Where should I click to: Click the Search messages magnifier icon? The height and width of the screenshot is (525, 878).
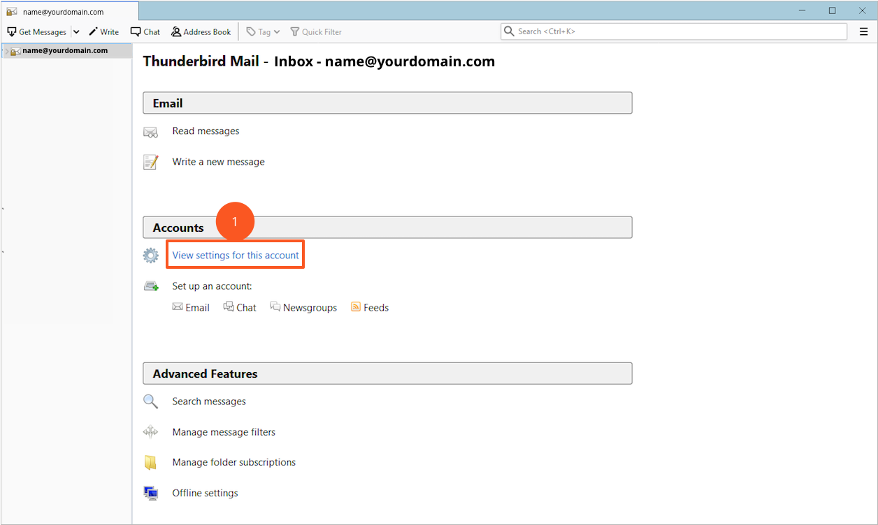coord(150,401)
